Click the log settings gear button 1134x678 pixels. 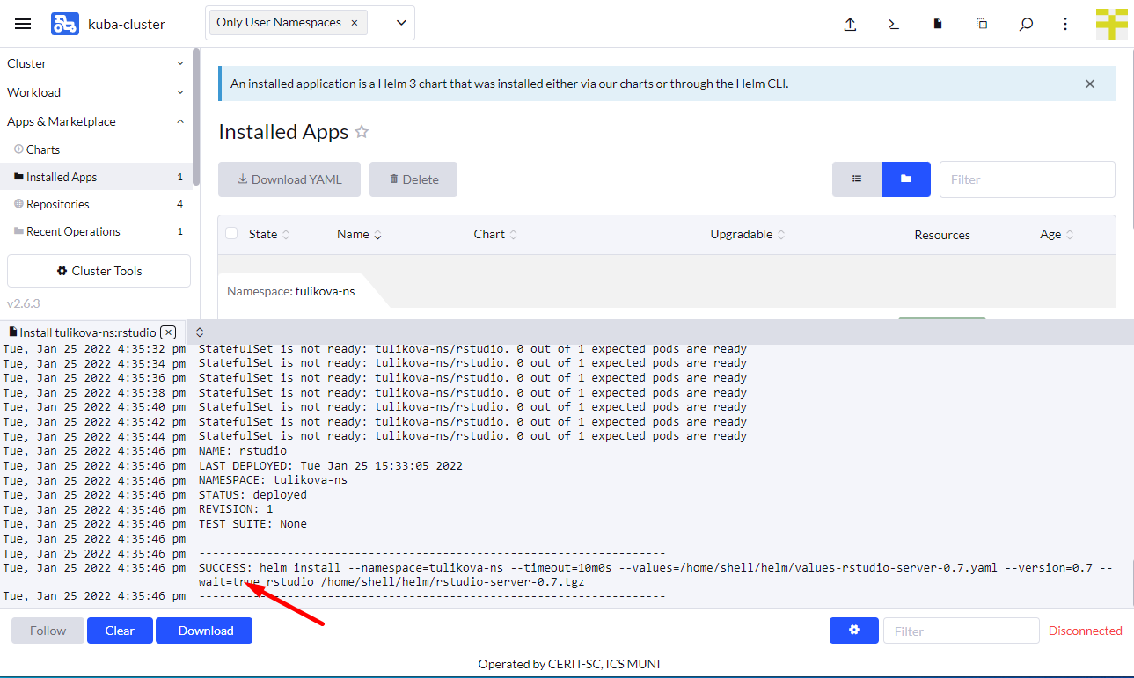[852, 631]
